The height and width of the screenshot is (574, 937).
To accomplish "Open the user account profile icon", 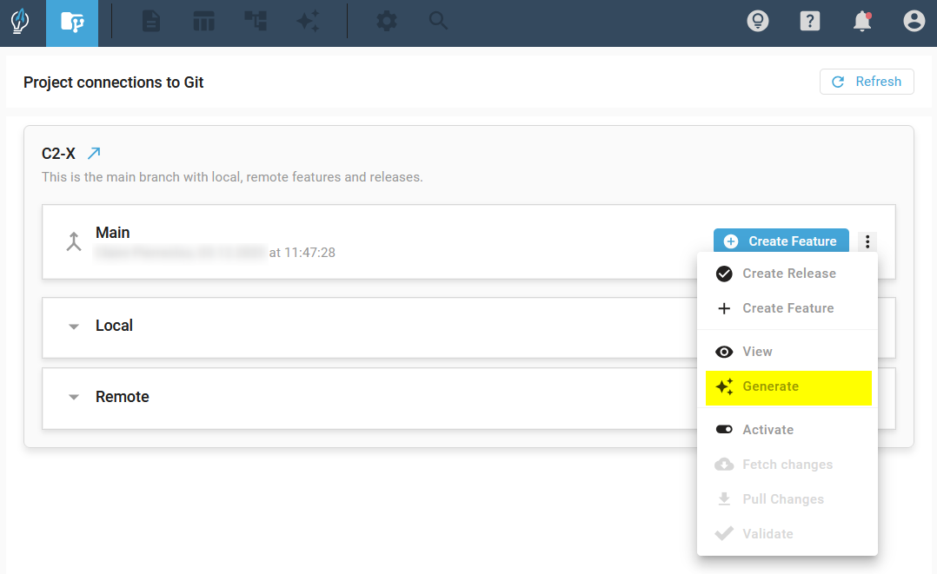I will point(914,22).
